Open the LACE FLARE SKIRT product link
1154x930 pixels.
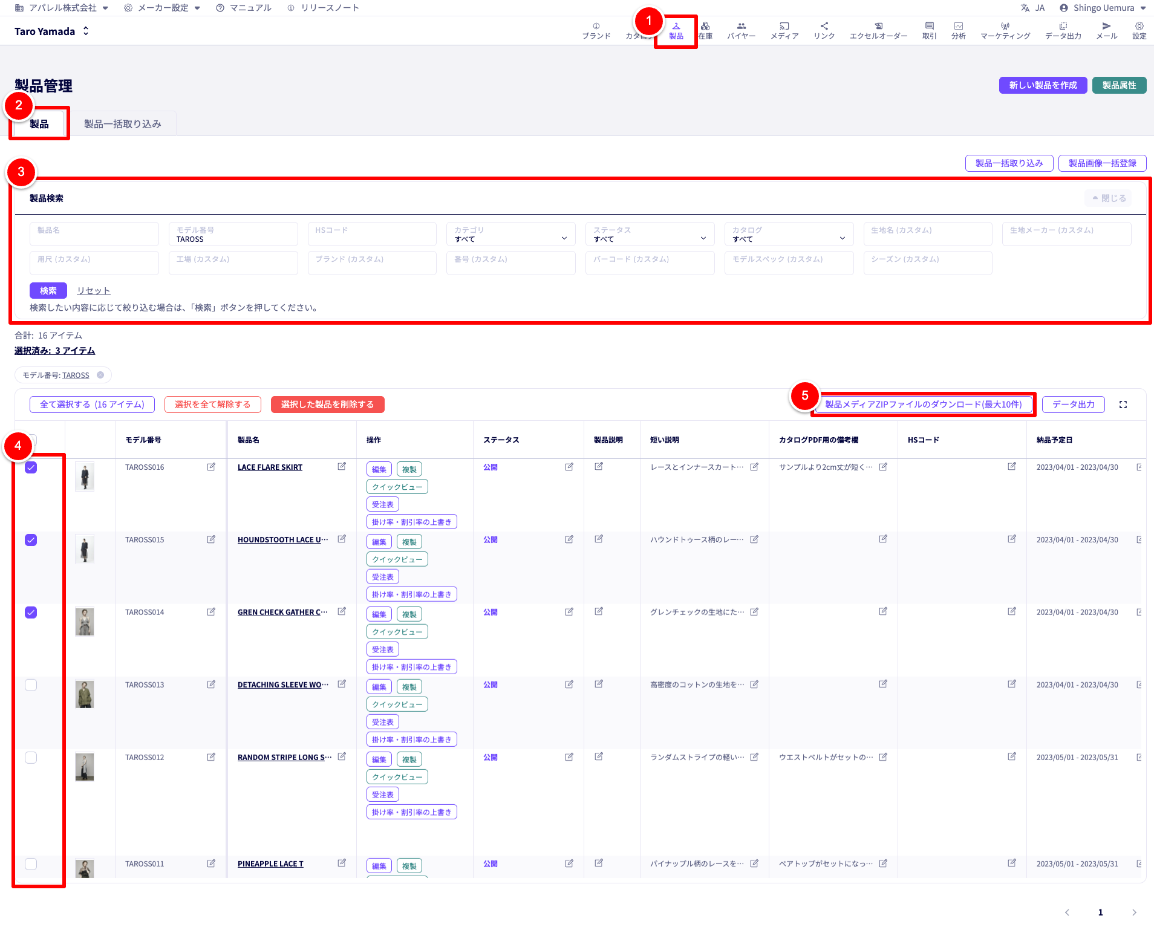(270, 467)
